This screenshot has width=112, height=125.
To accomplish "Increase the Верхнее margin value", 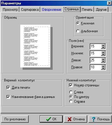I will [103, 45].
